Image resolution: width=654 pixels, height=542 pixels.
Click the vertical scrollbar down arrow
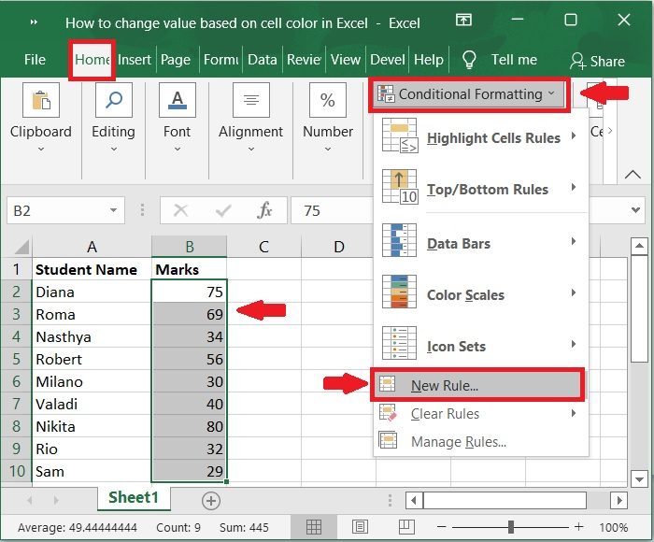[x=639, y=478]
